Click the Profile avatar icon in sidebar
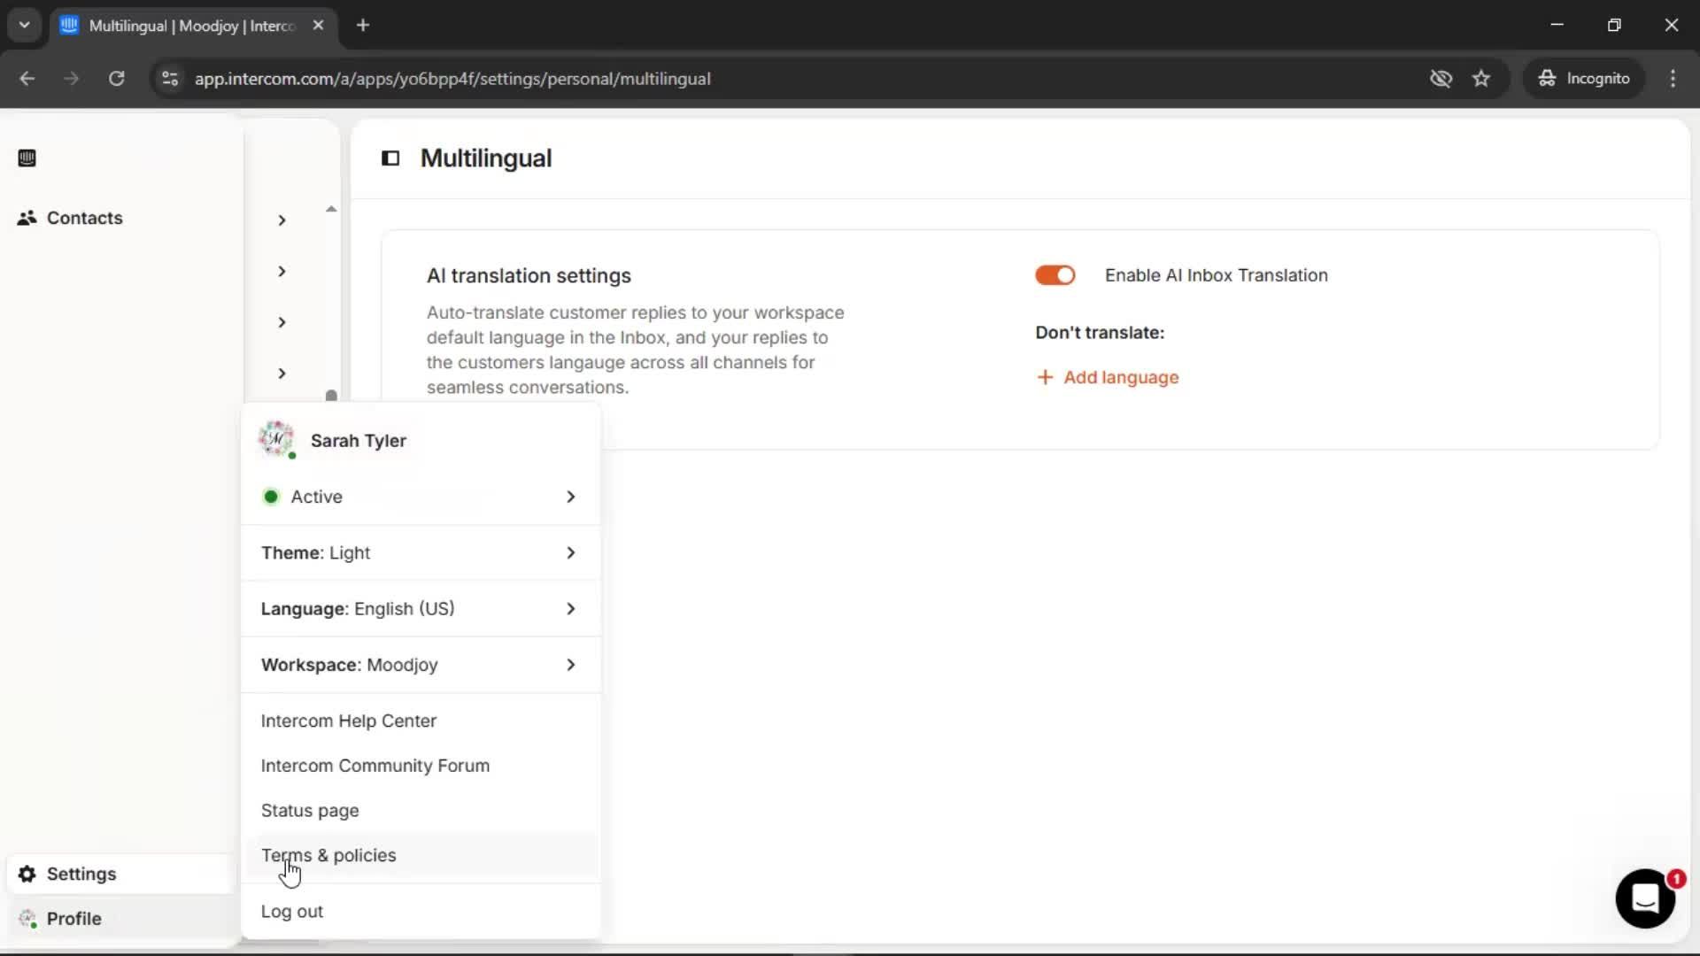This screenshot has height=956, width=1700. click(27, 919)
